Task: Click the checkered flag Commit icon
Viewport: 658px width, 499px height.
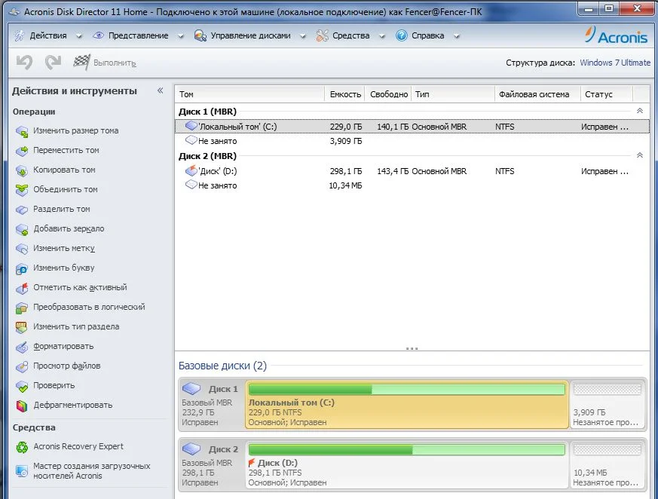Action: click(81, 63)
